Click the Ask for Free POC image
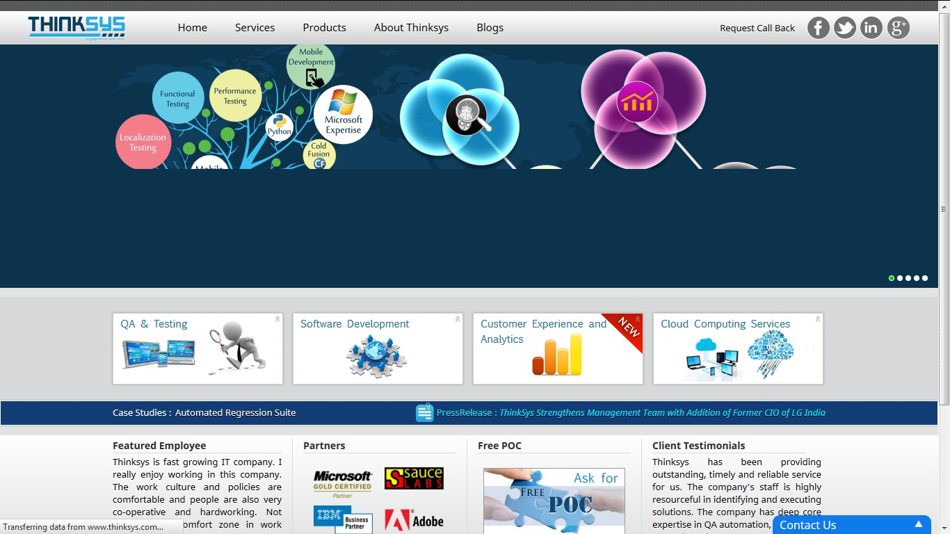This screenshot has height=534, width=950. 554,501
